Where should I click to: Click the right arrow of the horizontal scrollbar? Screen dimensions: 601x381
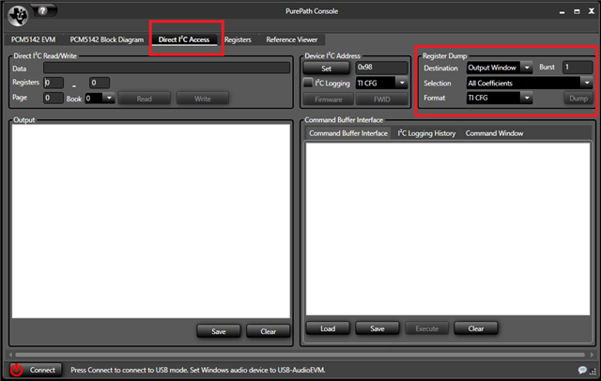(x=591, y=355)
